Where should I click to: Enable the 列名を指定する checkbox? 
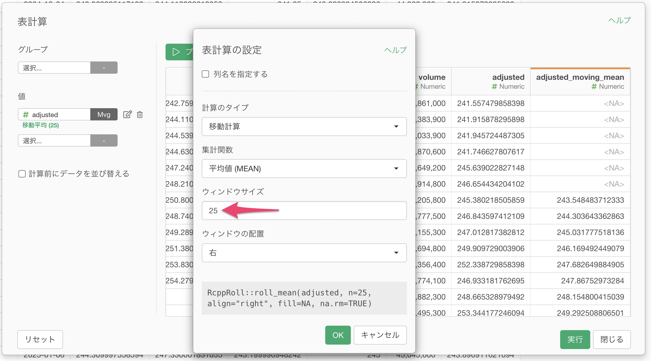(x=205, y=74)
